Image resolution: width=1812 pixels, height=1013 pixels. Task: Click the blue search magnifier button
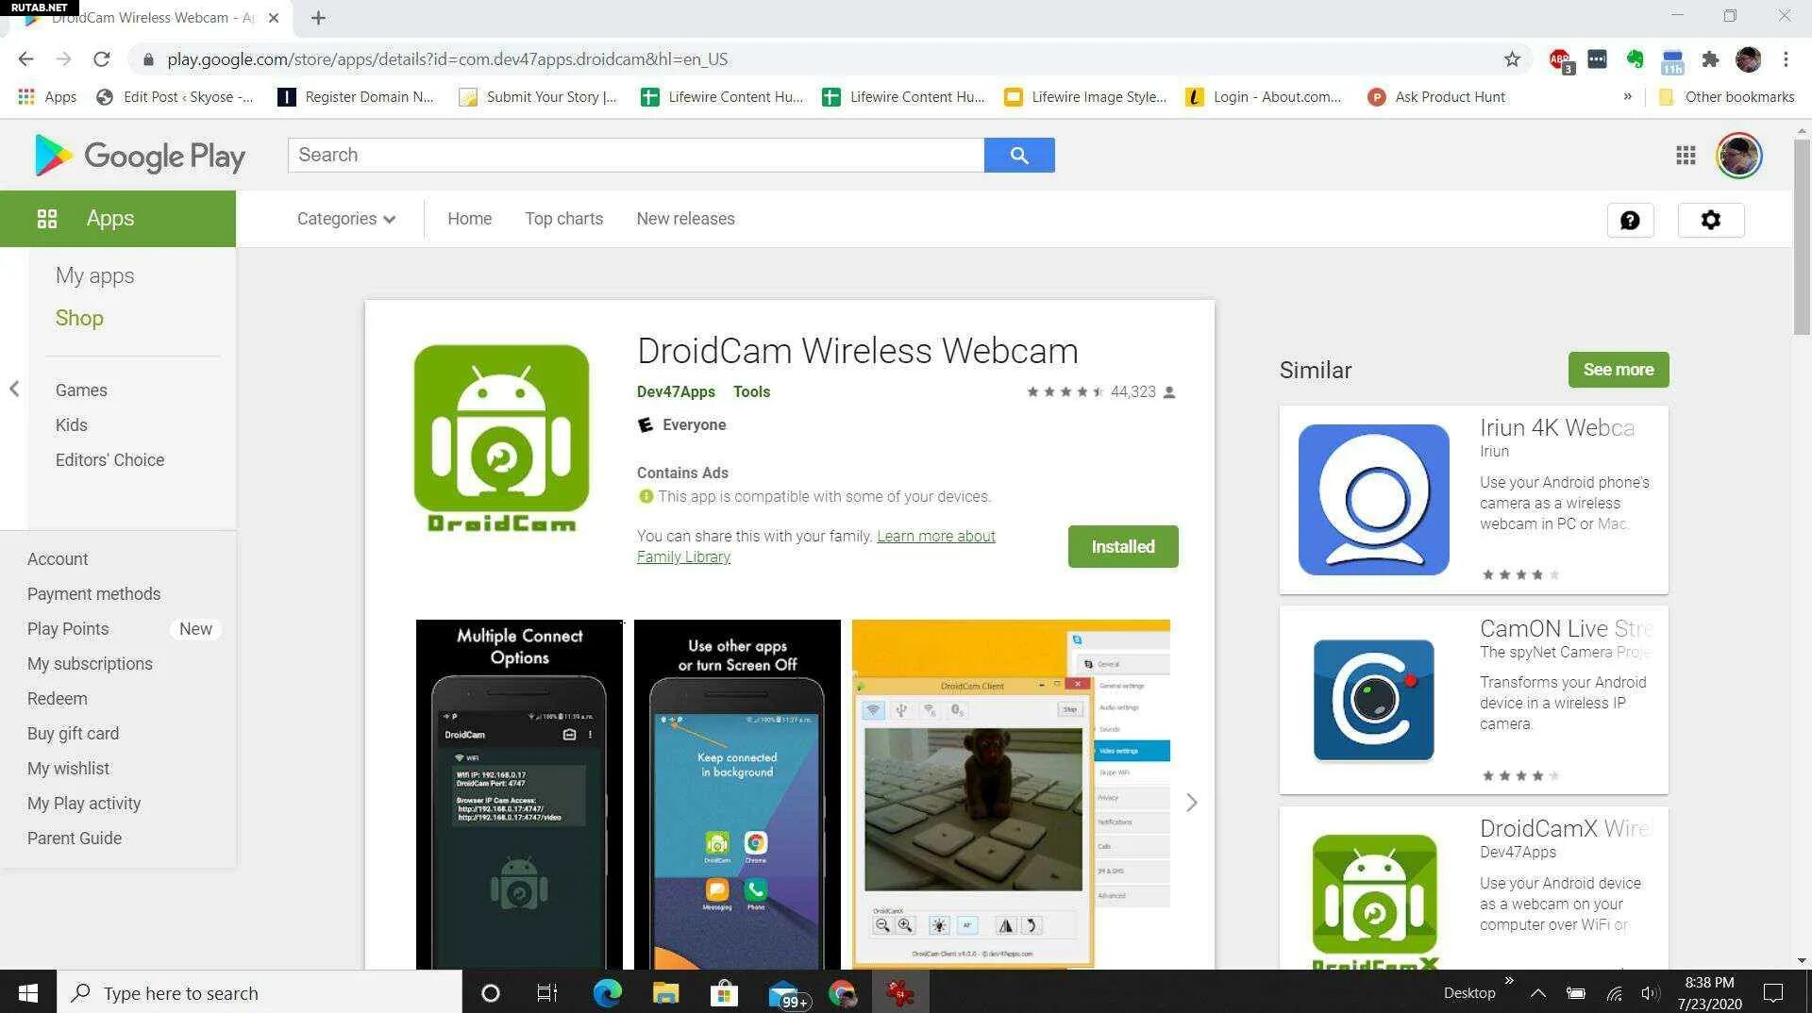click(1019, 155)
